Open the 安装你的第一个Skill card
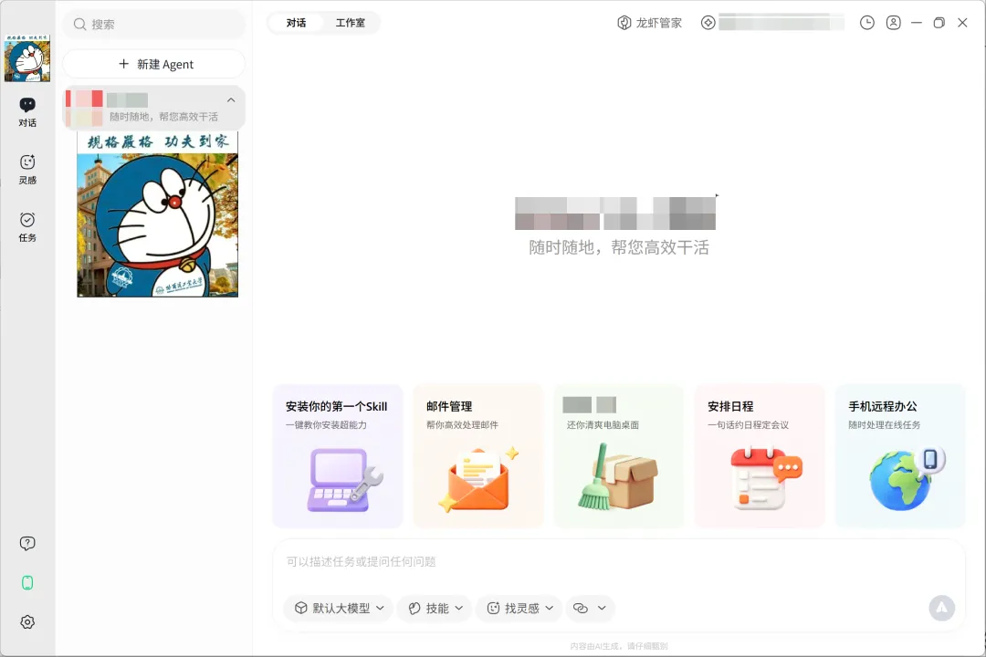 338,456
